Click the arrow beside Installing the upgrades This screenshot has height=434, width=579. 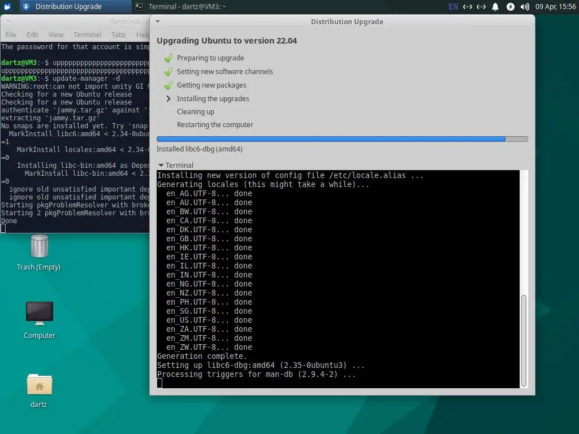[x=168, y=98]
